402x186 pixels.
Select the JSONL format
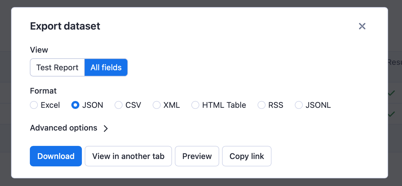299,105
